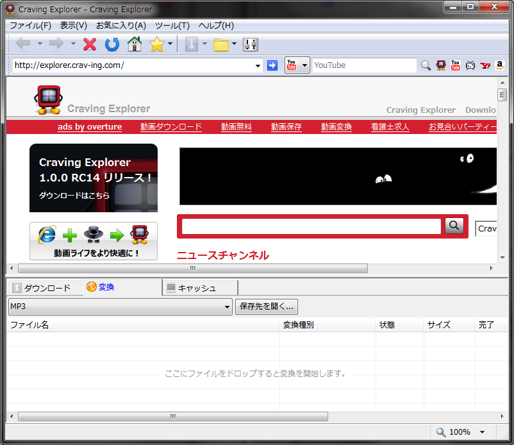
Task: Open the address bar URL dropdown
Action: click(x=258, y=65)
